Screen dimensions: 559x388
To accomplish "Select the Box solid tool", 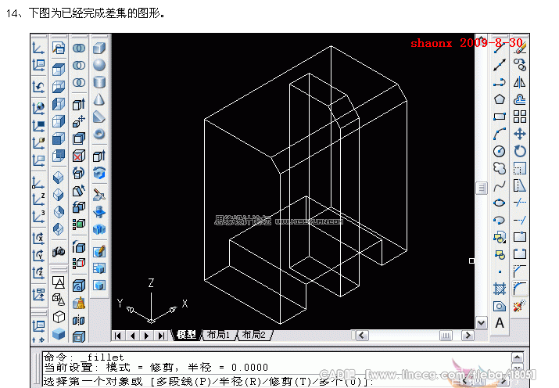I will coord(99,48).
